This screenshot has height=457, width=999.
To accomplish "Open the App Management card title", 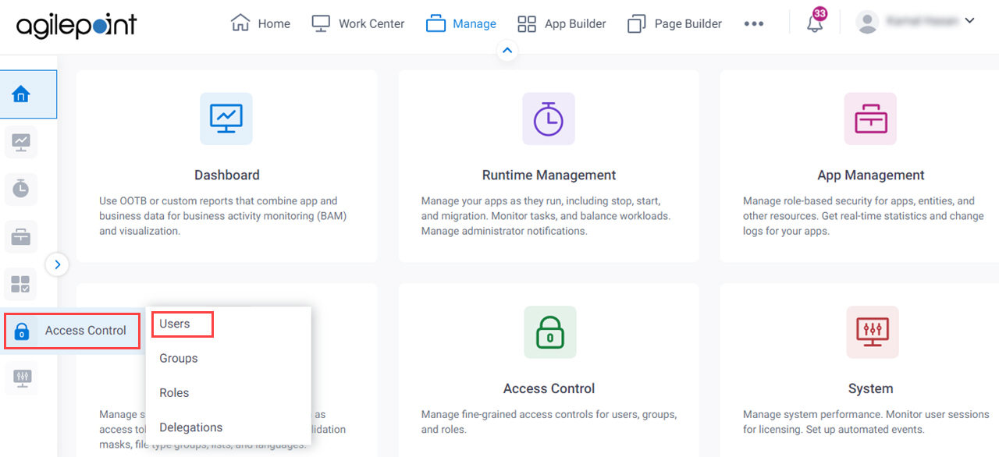I will click(871, 175).
